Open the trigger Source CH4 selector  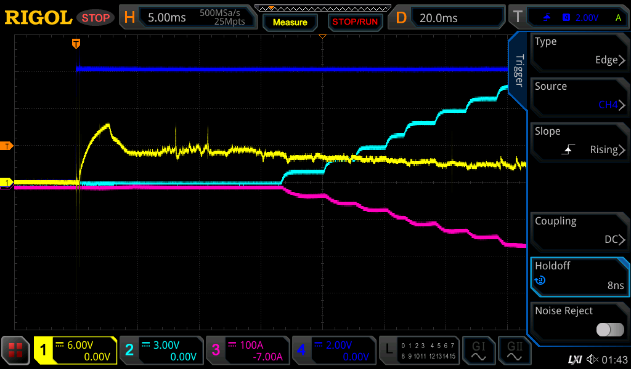click(579, 97)
